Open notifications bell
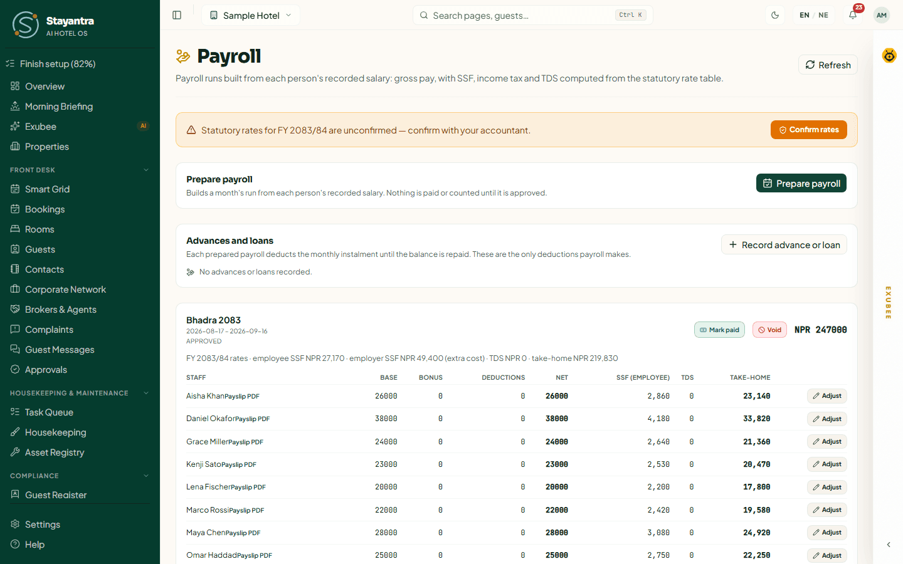The image size is (903, 564). (853, 15)
